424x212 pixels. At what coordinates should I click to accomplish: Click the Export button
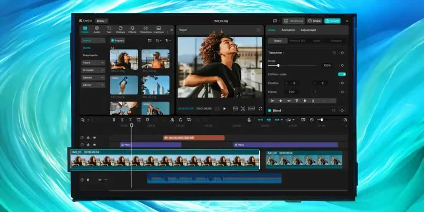(332, 21)
